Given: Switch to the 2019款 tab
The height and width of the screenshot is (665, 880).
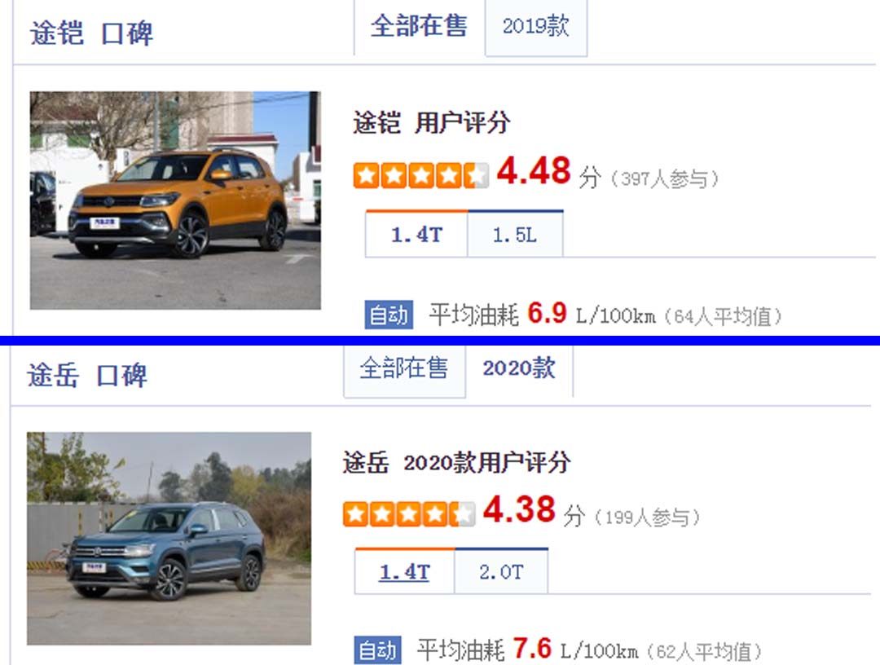Looking at the screenshot, I should (x=536, y=26).
